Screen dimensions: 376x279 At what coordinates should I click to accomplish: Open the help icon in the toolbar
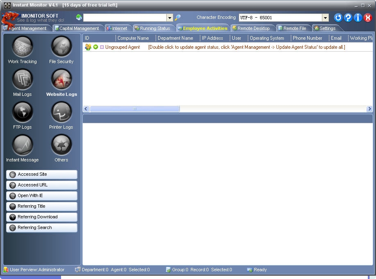pos(347,18)
